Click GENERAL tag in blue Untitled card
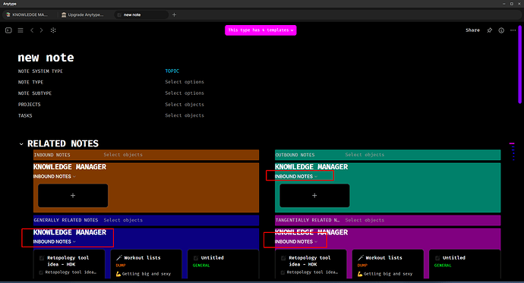This screenshot has width=524, height=283. point(201,266)
